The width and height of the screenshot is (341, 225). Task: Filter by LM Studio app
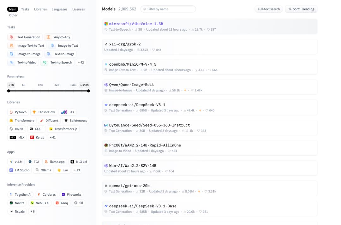point(19,170)
